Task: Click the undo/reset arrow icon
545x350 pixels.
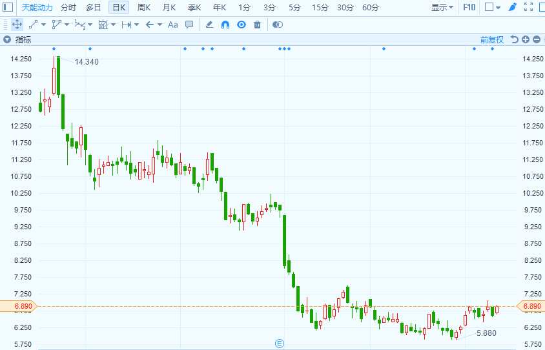Action: point(515,39)
